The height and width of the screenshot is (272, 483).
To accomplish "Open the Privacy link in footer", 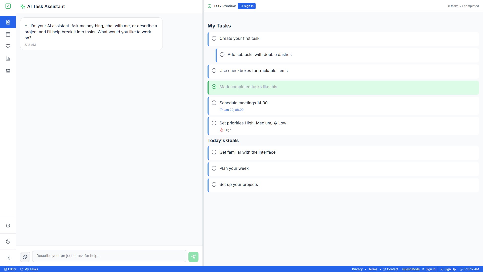I will coord(357,269).
